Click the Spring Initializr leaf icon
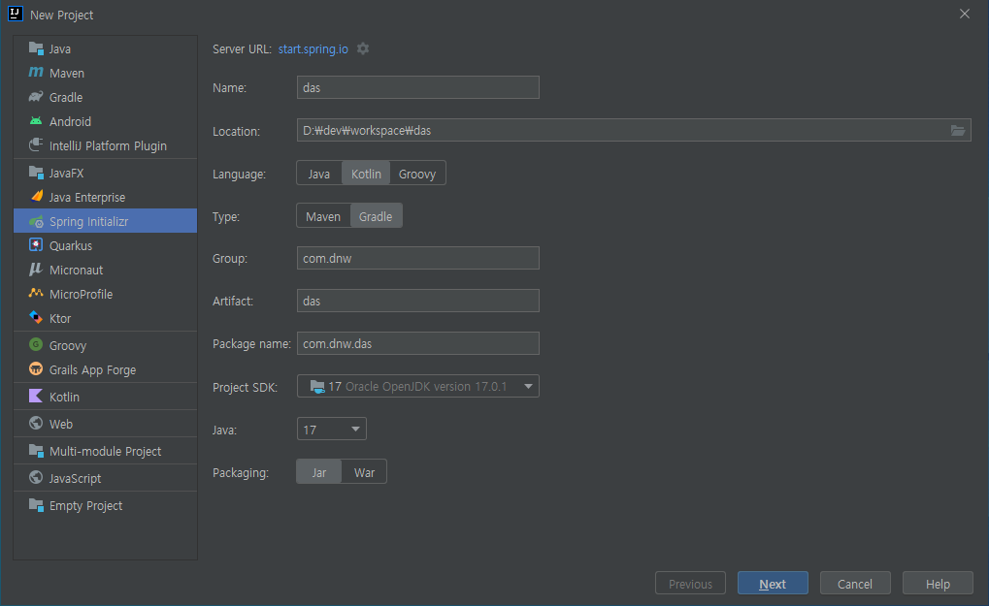 click(x=36, y=221)
